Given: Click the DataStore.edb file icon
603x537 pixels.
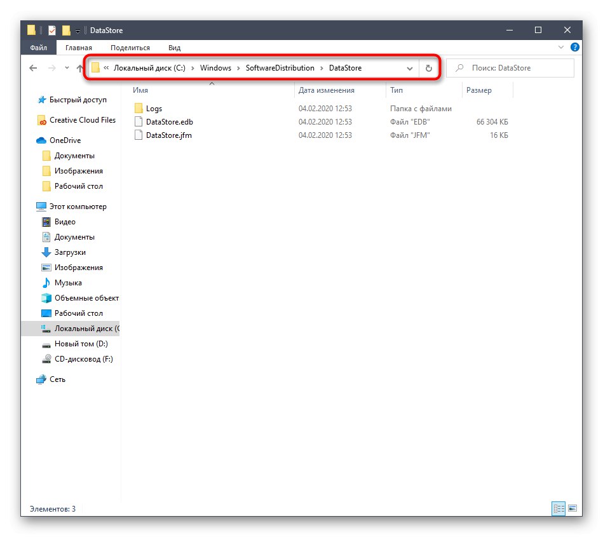Looking at the screenshot, I should [x=139, y=122].
